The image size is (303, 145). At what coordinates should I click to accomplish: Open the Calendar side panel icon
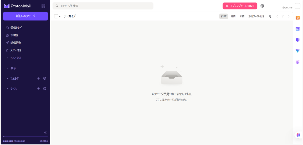coord(298,29)
